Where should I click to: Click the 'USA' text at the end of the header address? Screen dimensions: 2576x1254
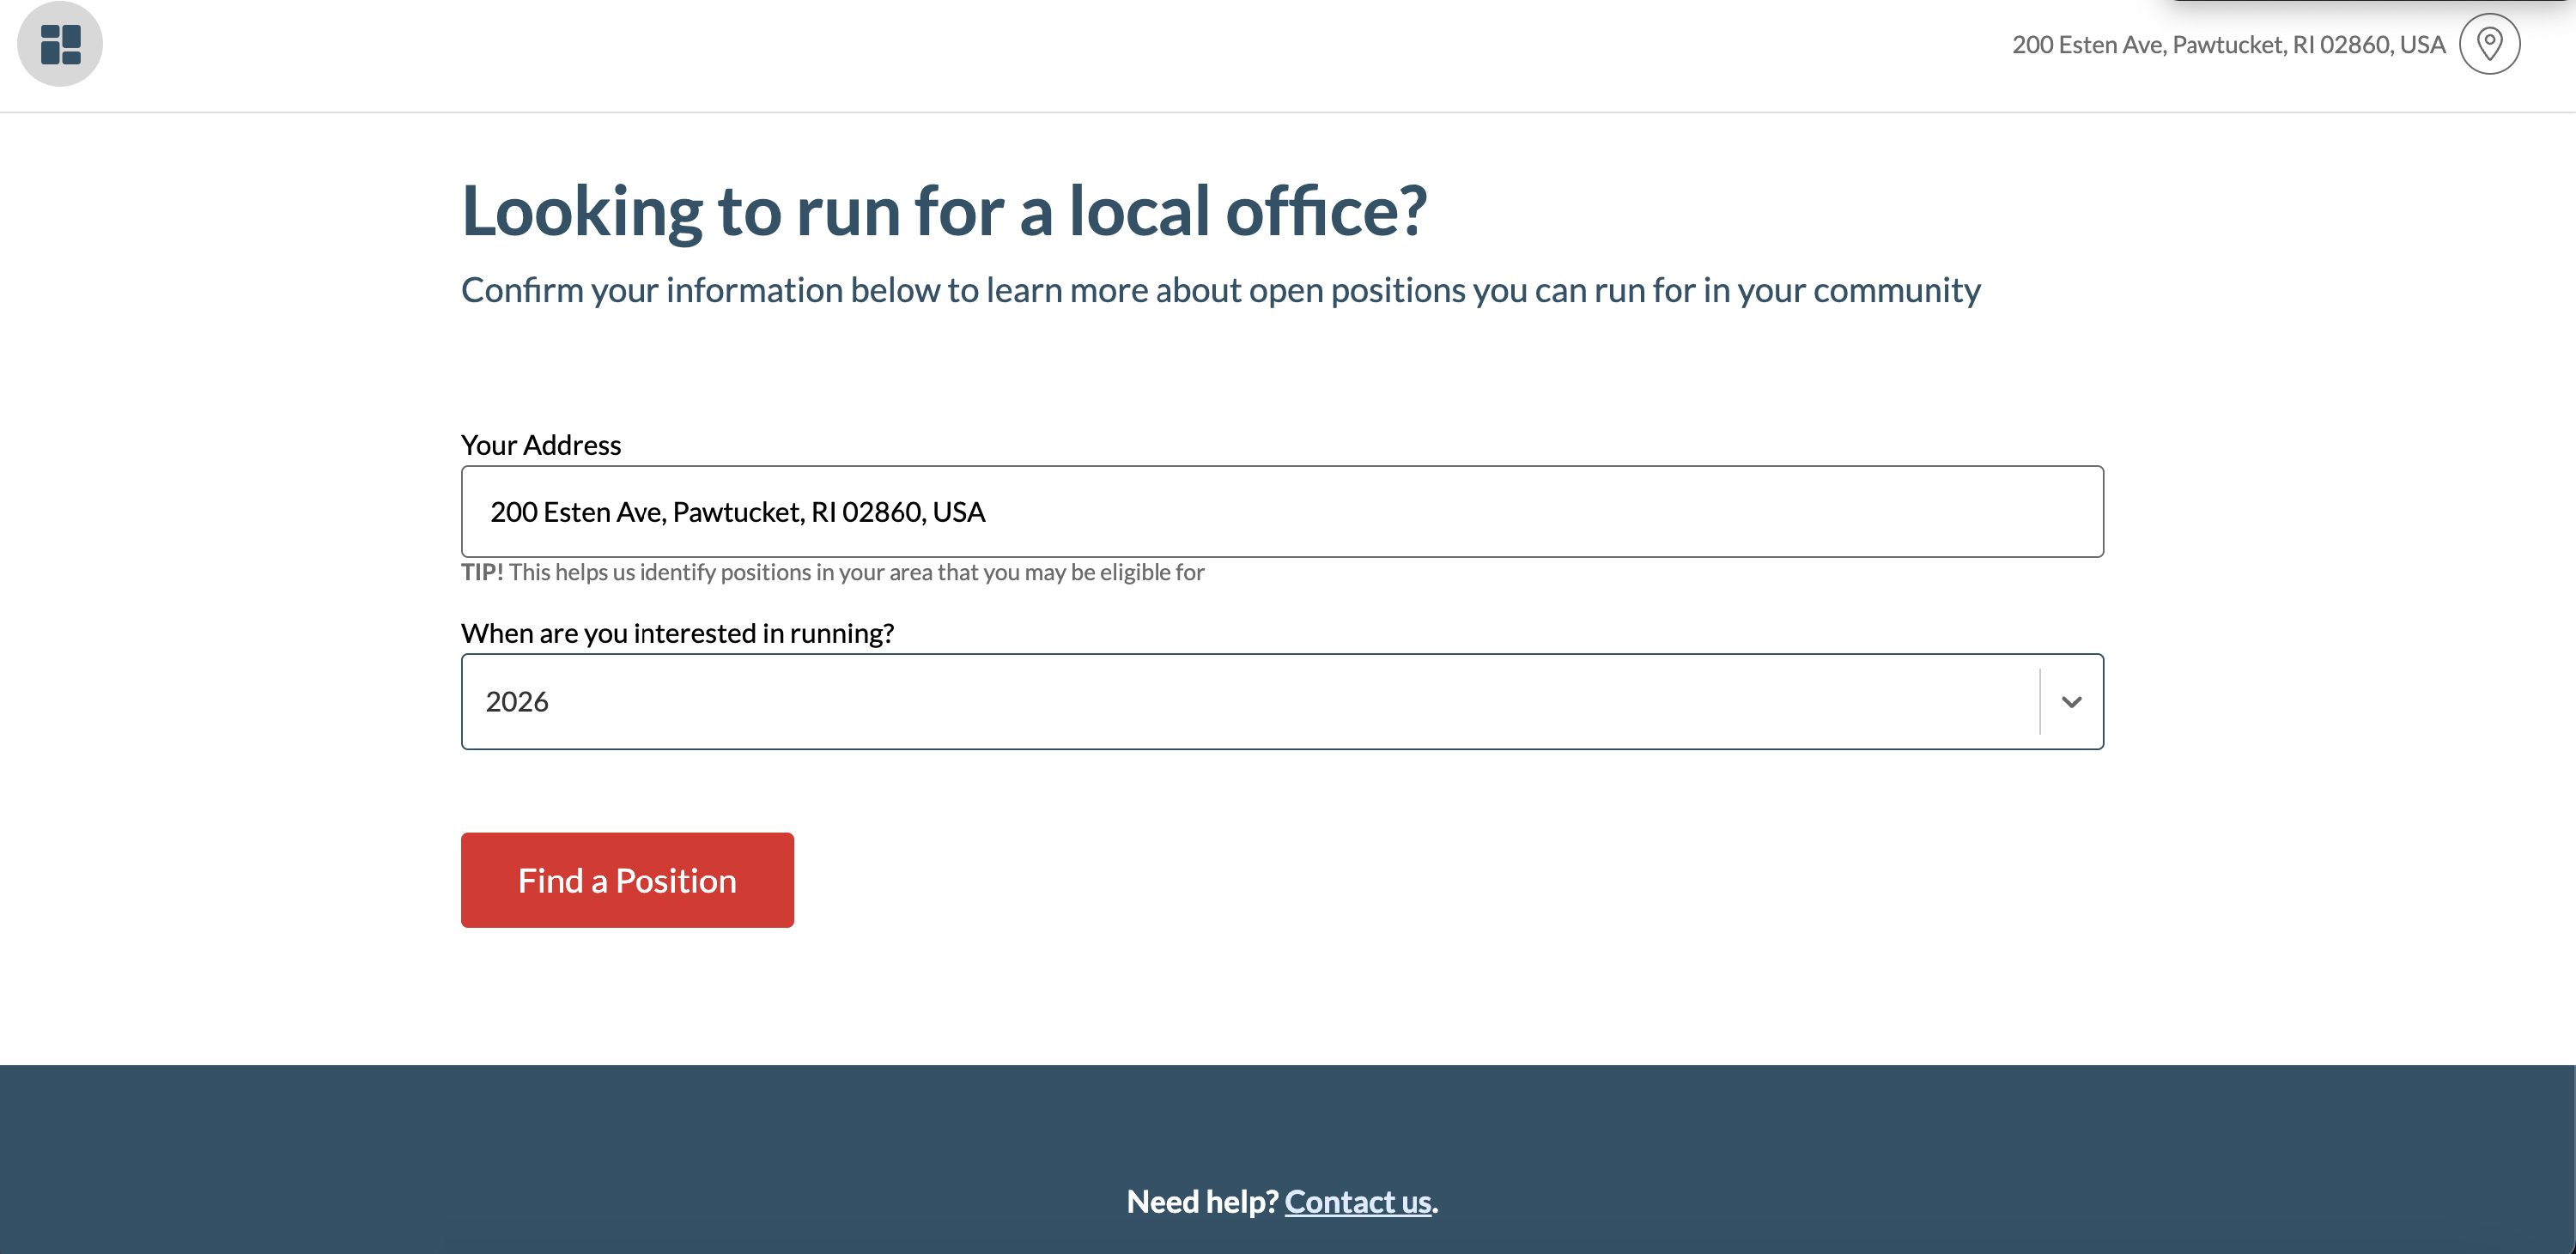(2422, 45)
